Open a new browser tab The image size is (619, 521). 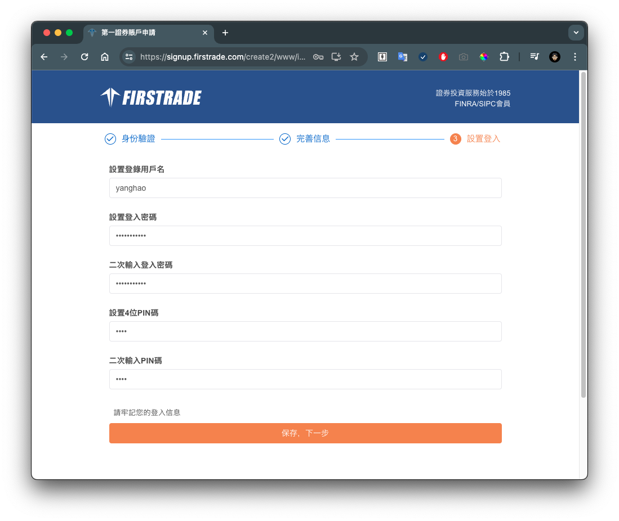[x=225, y=33]
